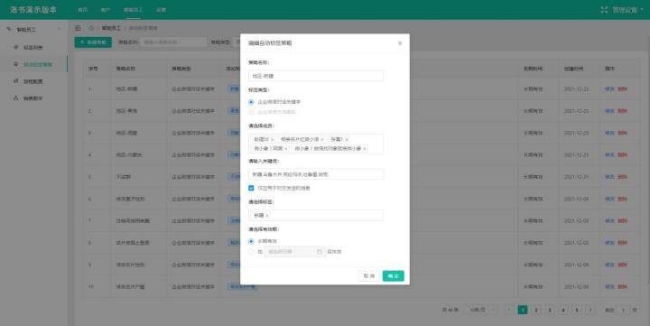This screenshot has width=650, height=326.
Task: Click red delete link in table row 8
Action: click(622, 243)
